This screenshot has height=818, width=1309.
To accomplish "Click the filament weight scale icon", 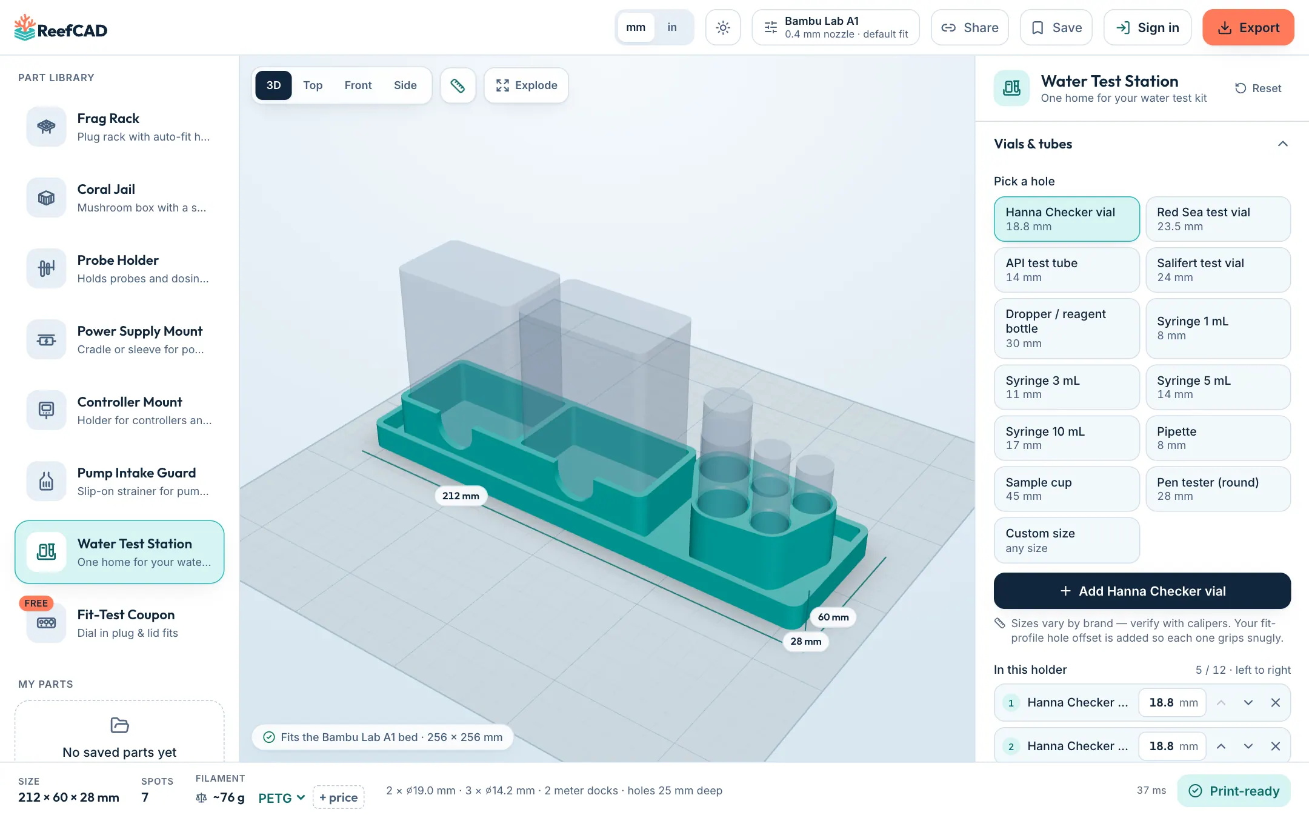I will 201,798.
